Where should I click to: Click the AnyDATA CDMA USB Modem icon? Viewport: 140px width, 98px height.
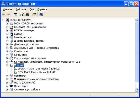tap(16, 69)
